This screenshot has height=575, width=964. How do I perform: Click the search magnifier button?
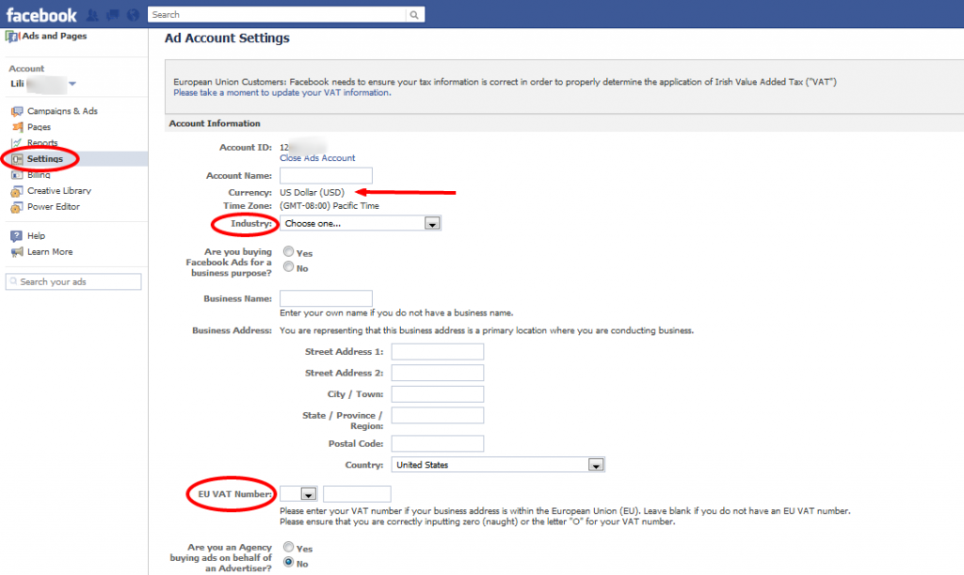[414, 15]
